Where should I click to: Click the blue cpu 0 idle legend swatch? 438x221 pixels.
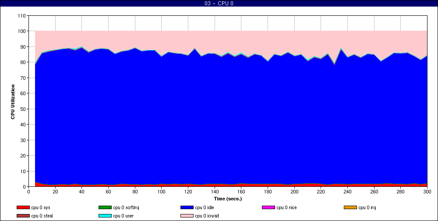pyautogui.click(x=187, y=207)
